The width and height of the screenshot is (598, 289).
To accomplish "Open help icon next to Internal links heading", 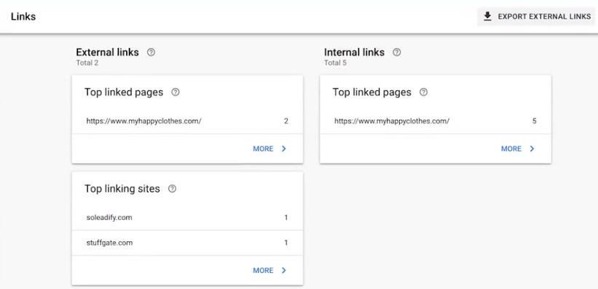I will point(397,52).
